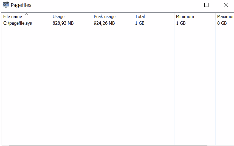Select the C:\pagefile.sys row
Image resolution: width=234 pixels, height=146 pixels.
click(x=18, y=23)
